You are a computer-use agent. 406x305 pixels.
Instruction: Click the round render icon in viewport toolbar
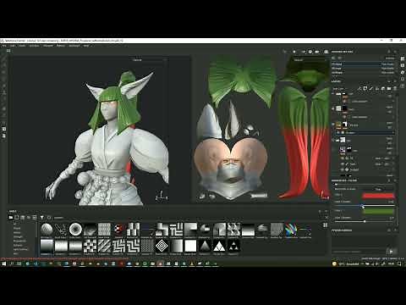tap(310, 52)
